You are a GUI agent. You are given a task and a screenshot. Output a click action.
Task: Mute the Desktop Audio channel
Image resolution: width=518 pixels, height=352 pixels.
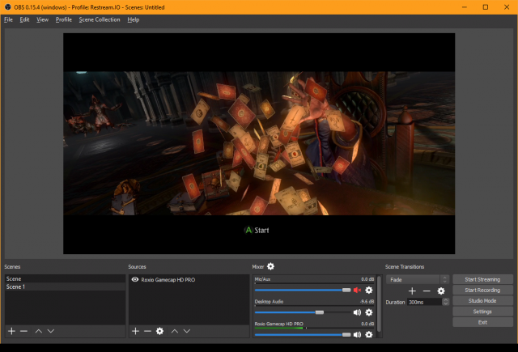pos(357,312)
